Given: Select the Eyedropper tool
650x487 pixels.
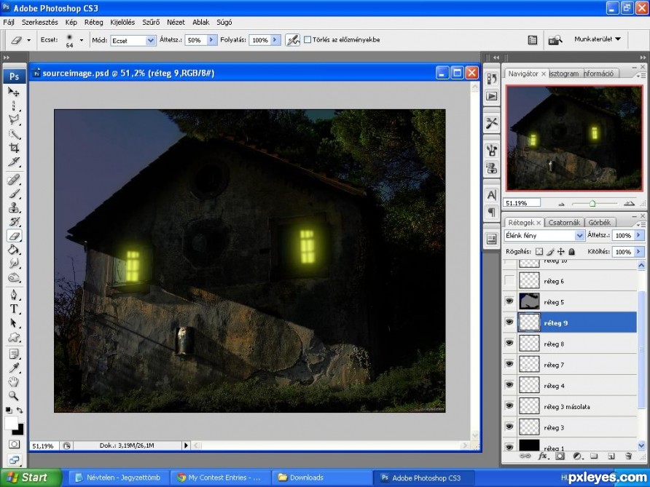Looking at the screenshot, I should pyautogui.click(x=14, y=368).
